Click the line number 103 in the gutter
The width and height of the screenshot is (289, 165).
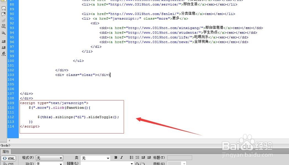pos(11,75)
